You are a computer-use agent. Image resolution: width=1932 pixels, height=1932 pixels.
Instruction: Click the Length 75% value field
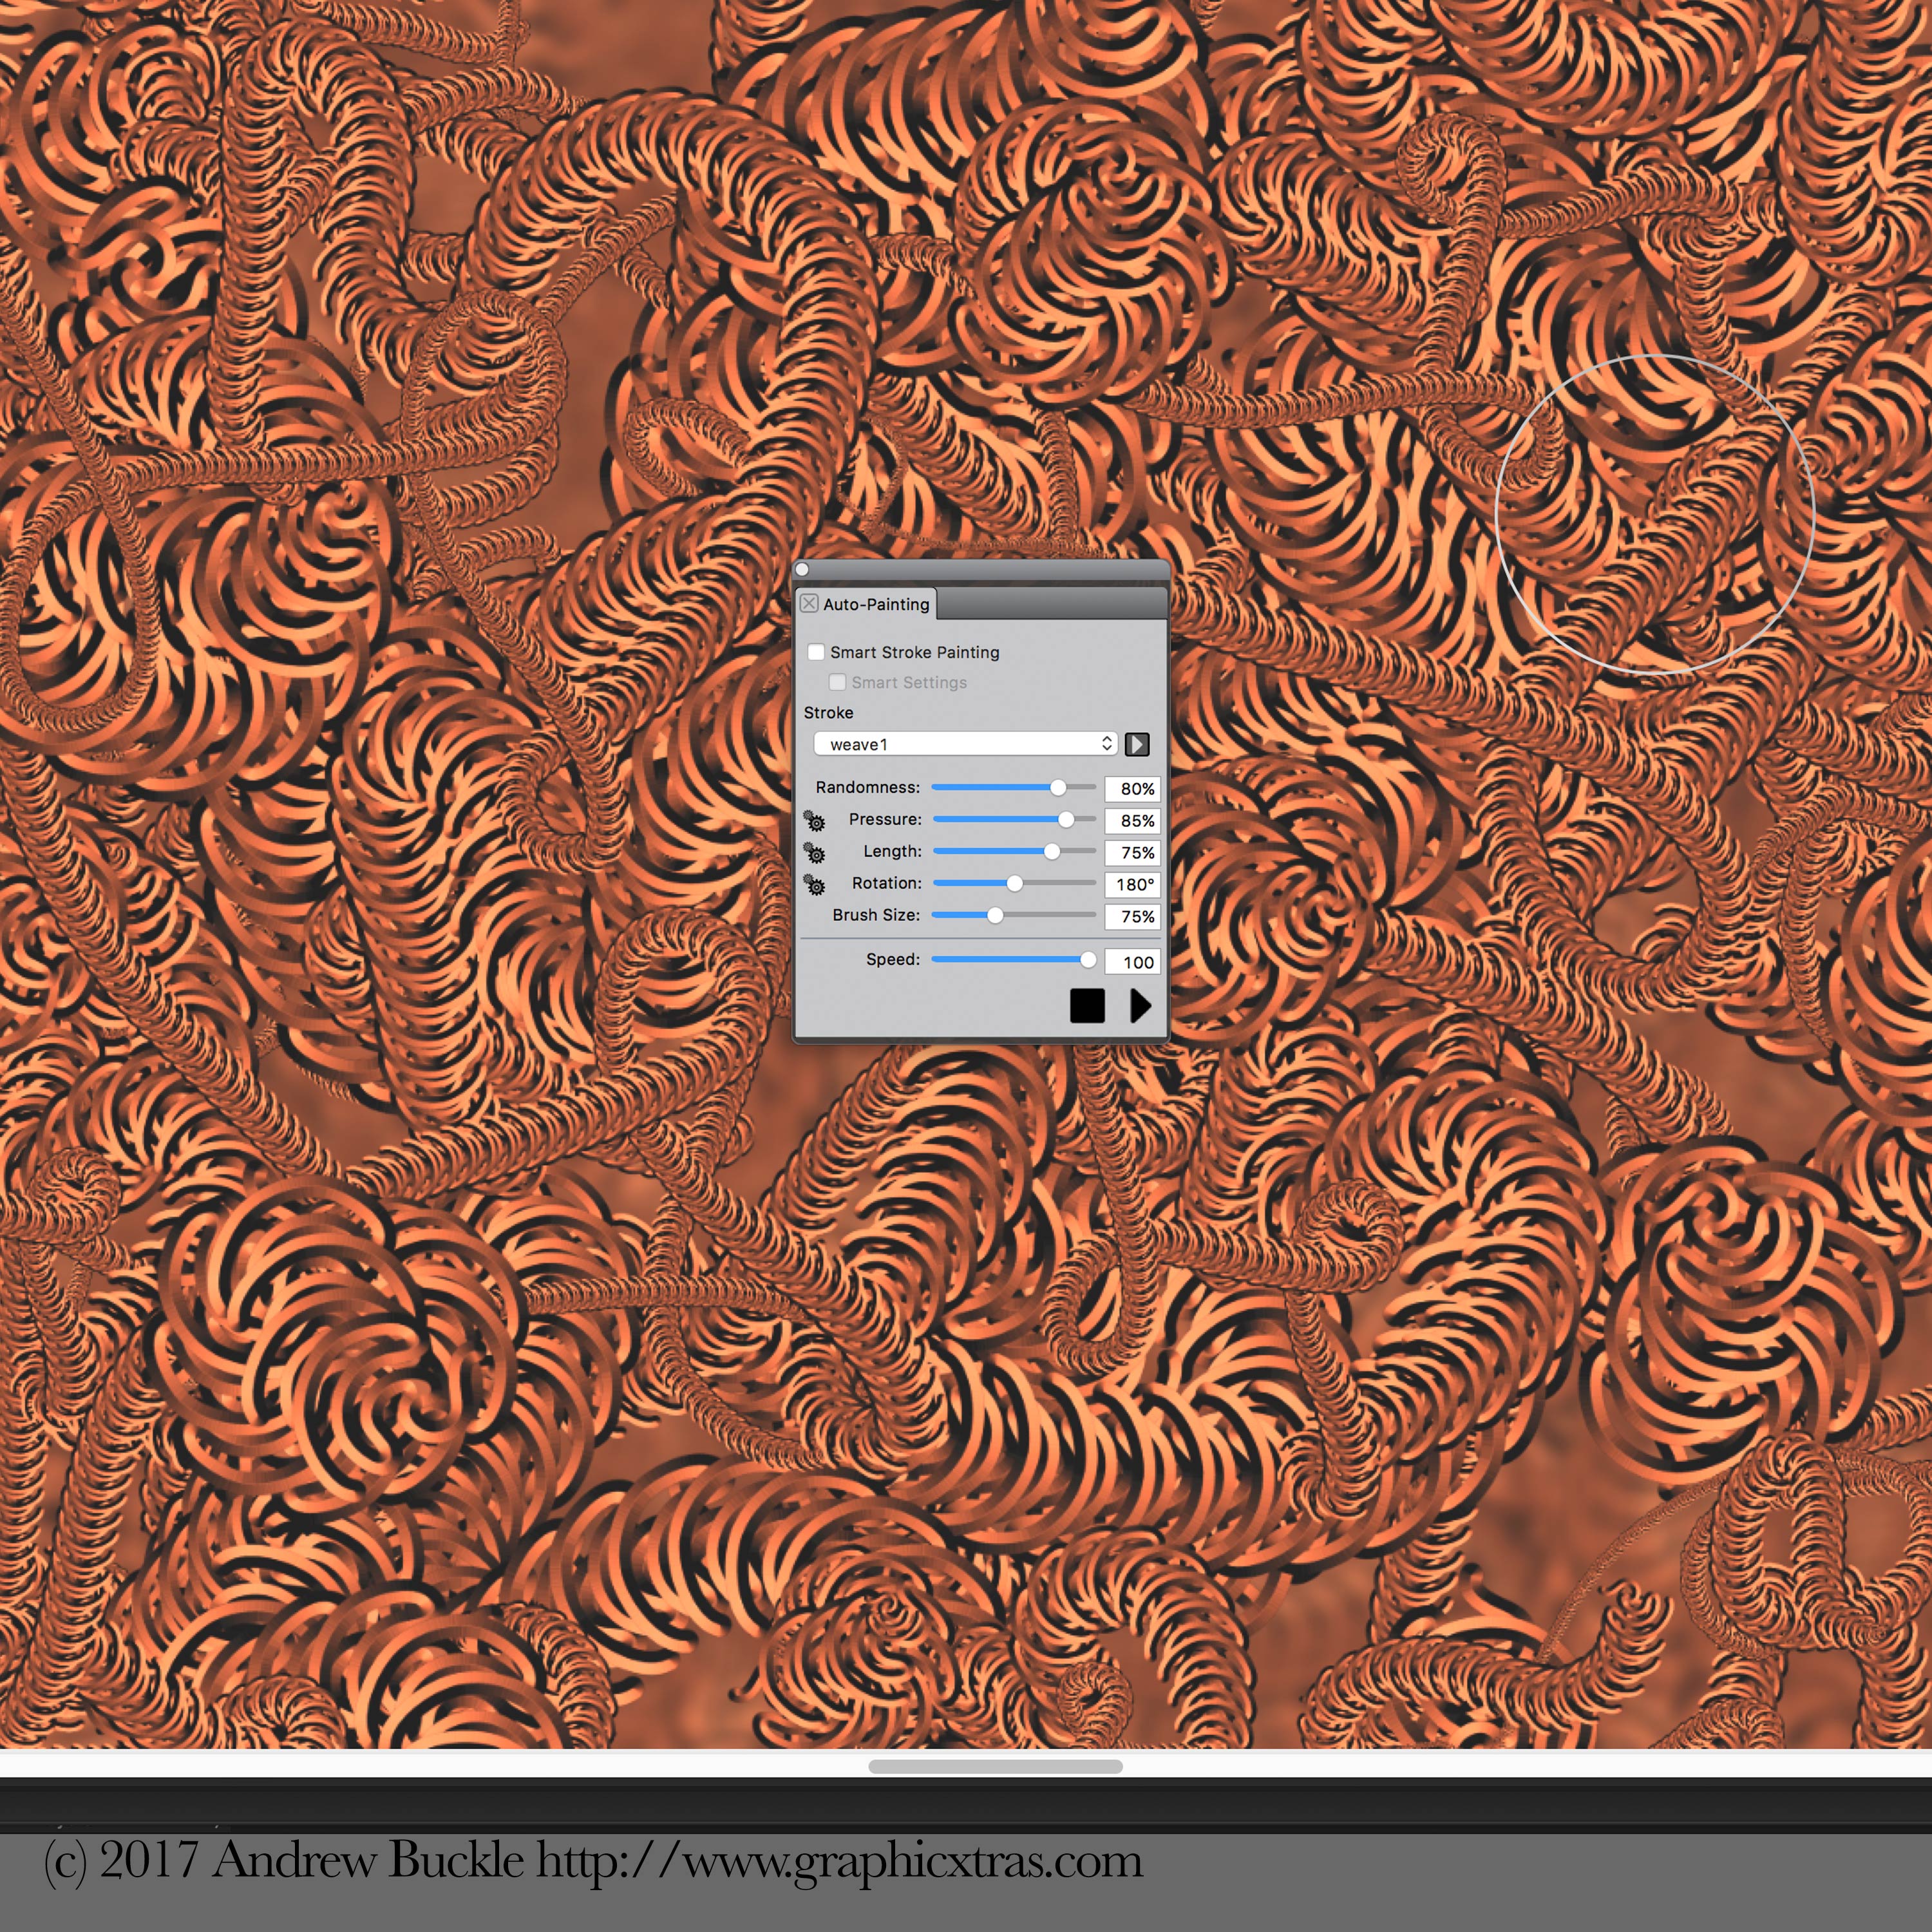click(1132, 852)
